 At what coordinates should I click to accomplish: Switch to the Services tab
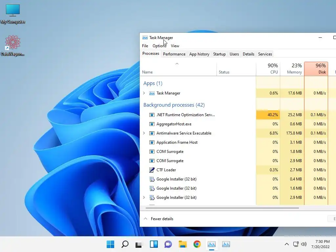[x=265, y=54]
